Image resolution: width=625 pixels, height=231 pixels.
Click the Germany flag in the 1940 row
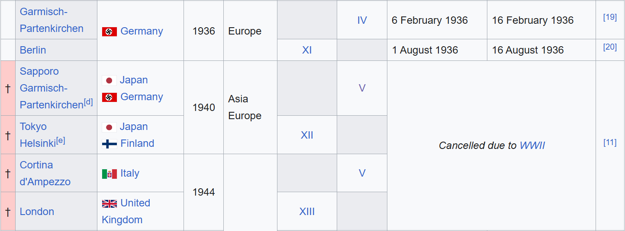[110, 97]
